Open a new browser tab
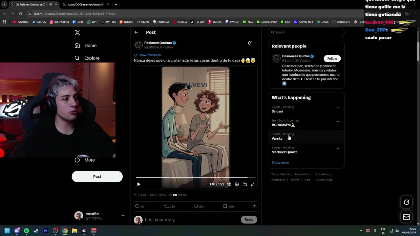The height and width of the screenshot is (236, 420). [116, 5]
